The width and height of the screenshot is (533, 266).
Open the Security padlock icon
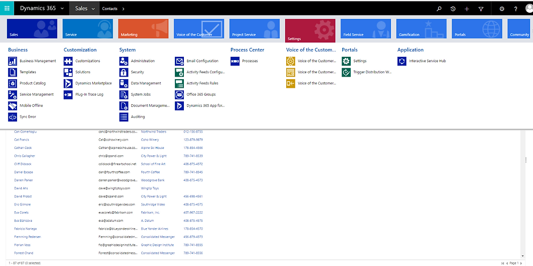click(124, 72)
